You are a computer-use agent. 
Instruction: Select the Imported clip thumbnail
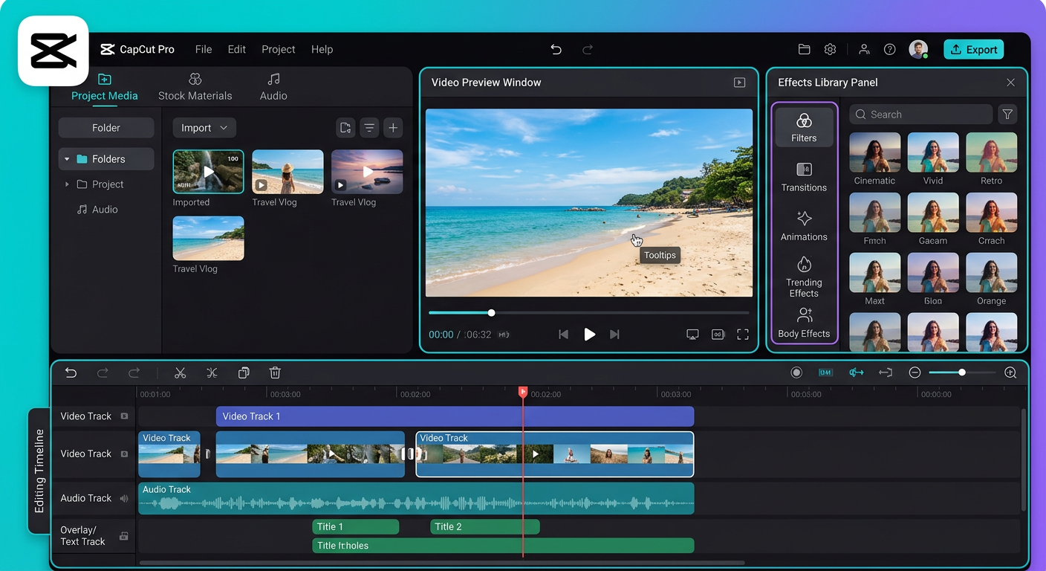[208, 171]
